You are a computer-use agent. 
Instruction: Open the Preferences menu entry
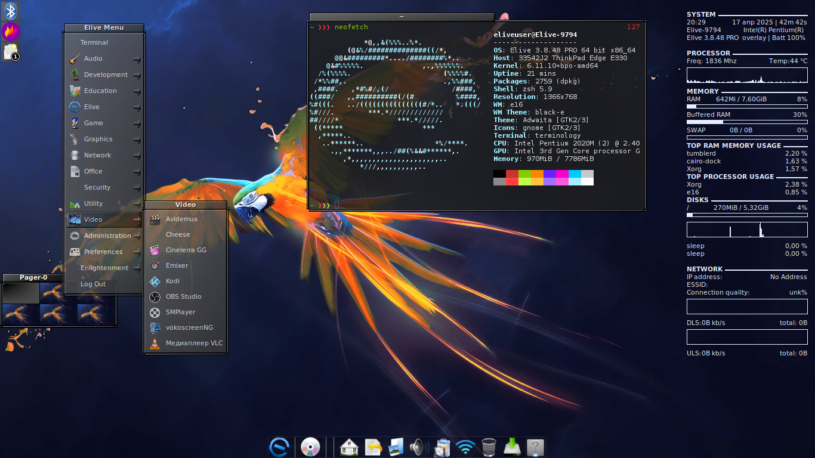click(x=104, y=252)
